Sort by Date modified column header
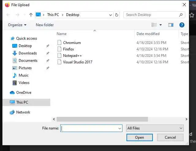 click(148, 34)
